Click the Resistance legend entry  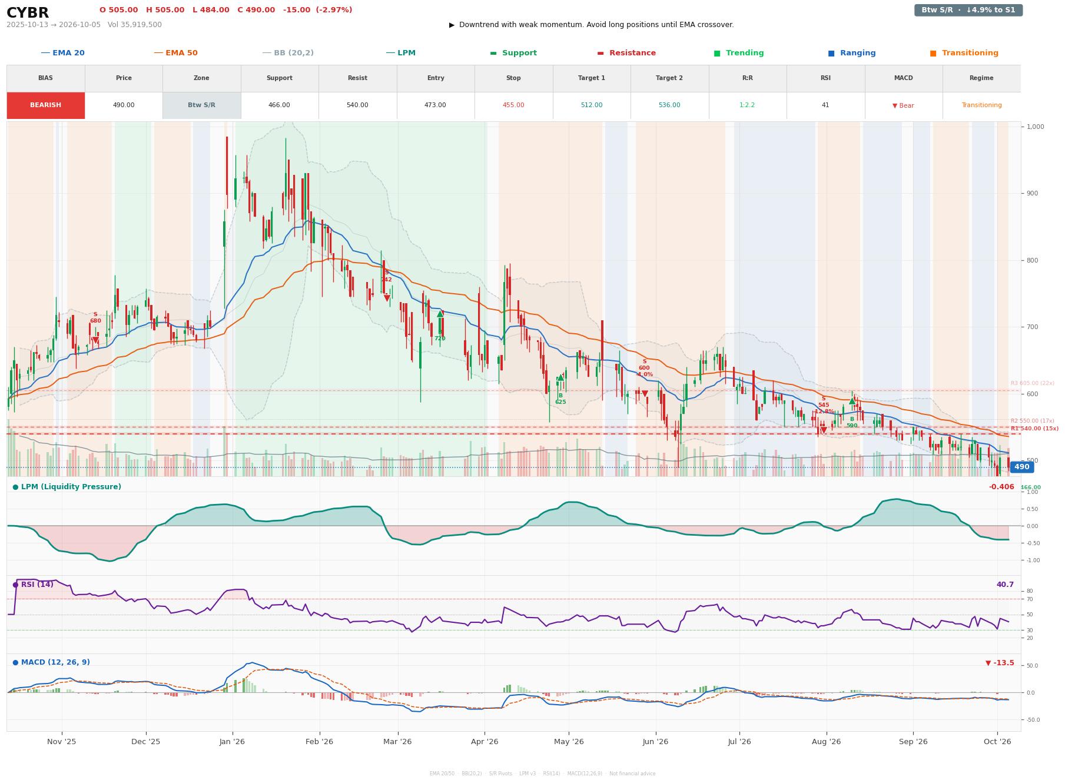(626, 53)
